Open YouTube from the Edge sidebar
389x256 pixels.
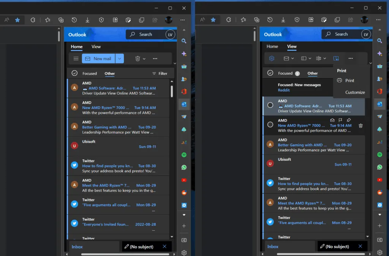(x=379, y=180)
